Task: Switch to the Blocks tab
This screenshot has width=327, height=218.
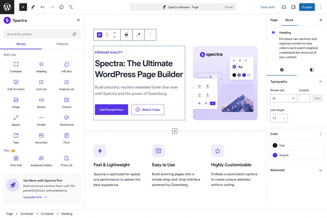Action: tap(21, 44)
